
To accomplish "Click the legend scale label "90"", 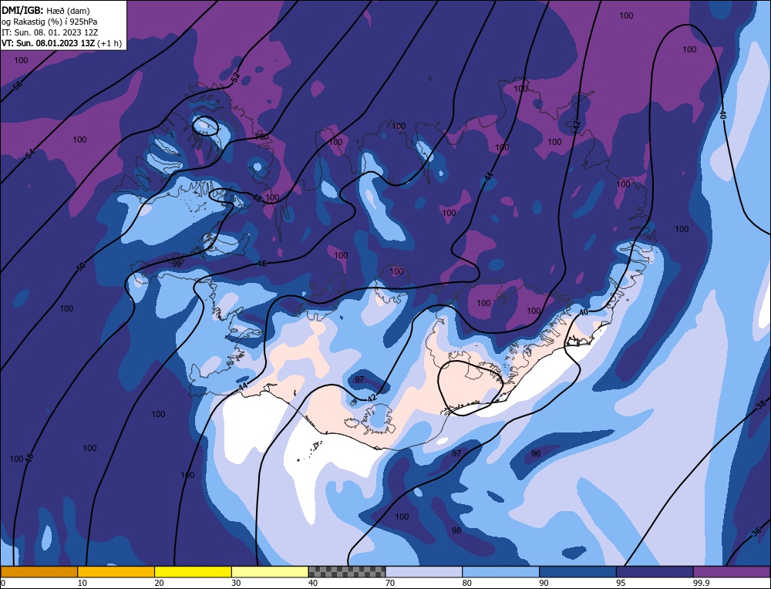I will coord(544,583).
